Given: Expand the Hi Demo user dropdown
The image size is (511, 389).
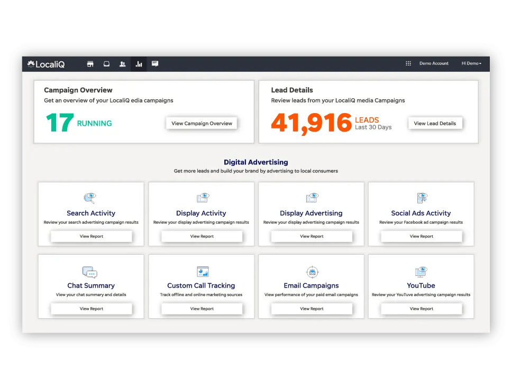Looking at the screenshot, I should [471, 63].
